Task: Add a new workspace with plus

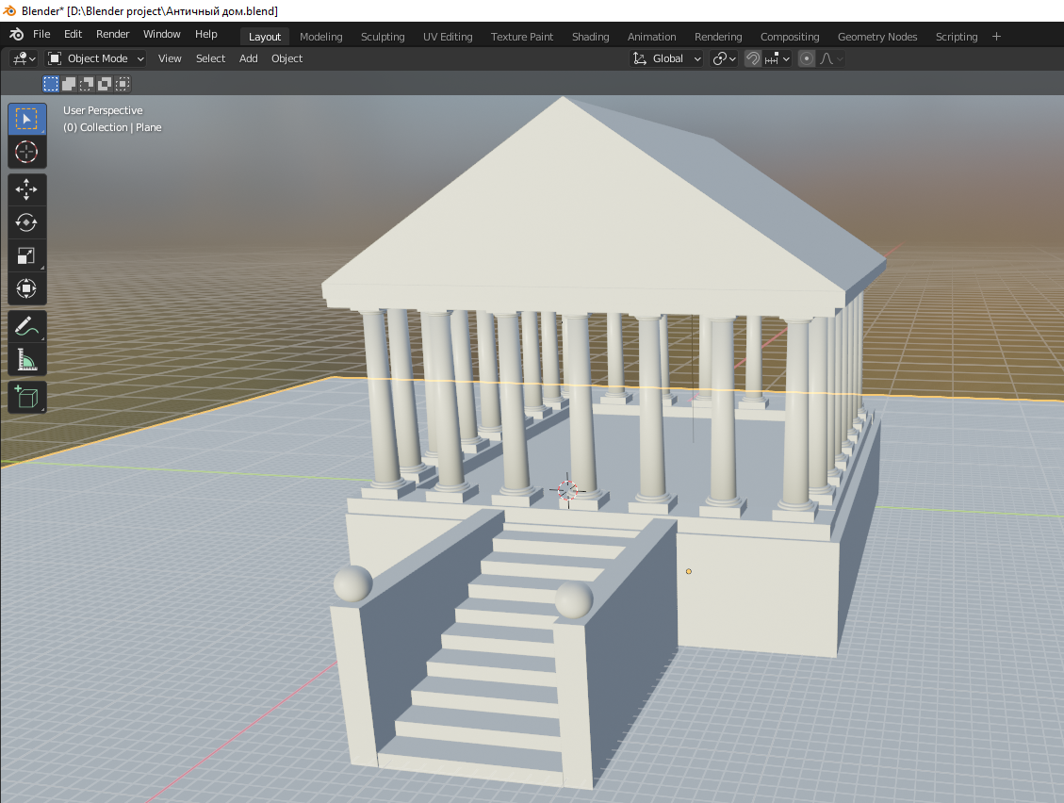Action: coord(996,37)
